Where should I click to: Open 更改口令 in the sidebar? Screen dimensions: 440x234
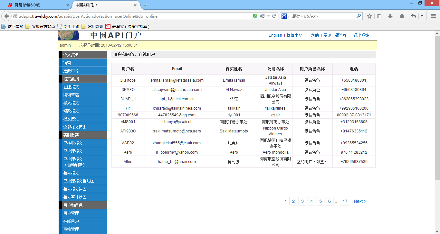(83, 71)
